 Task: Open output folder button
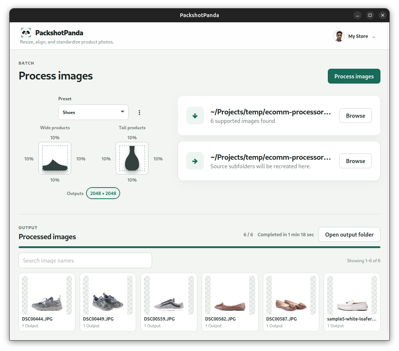click(349, 234)
